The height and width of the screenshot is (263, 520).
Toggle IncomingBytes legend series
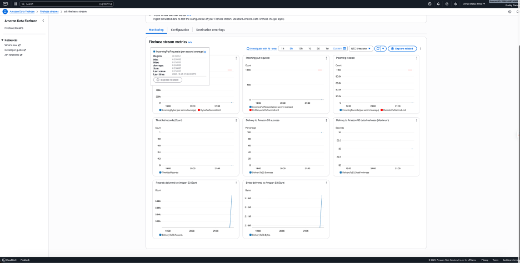tap(178, 110)
